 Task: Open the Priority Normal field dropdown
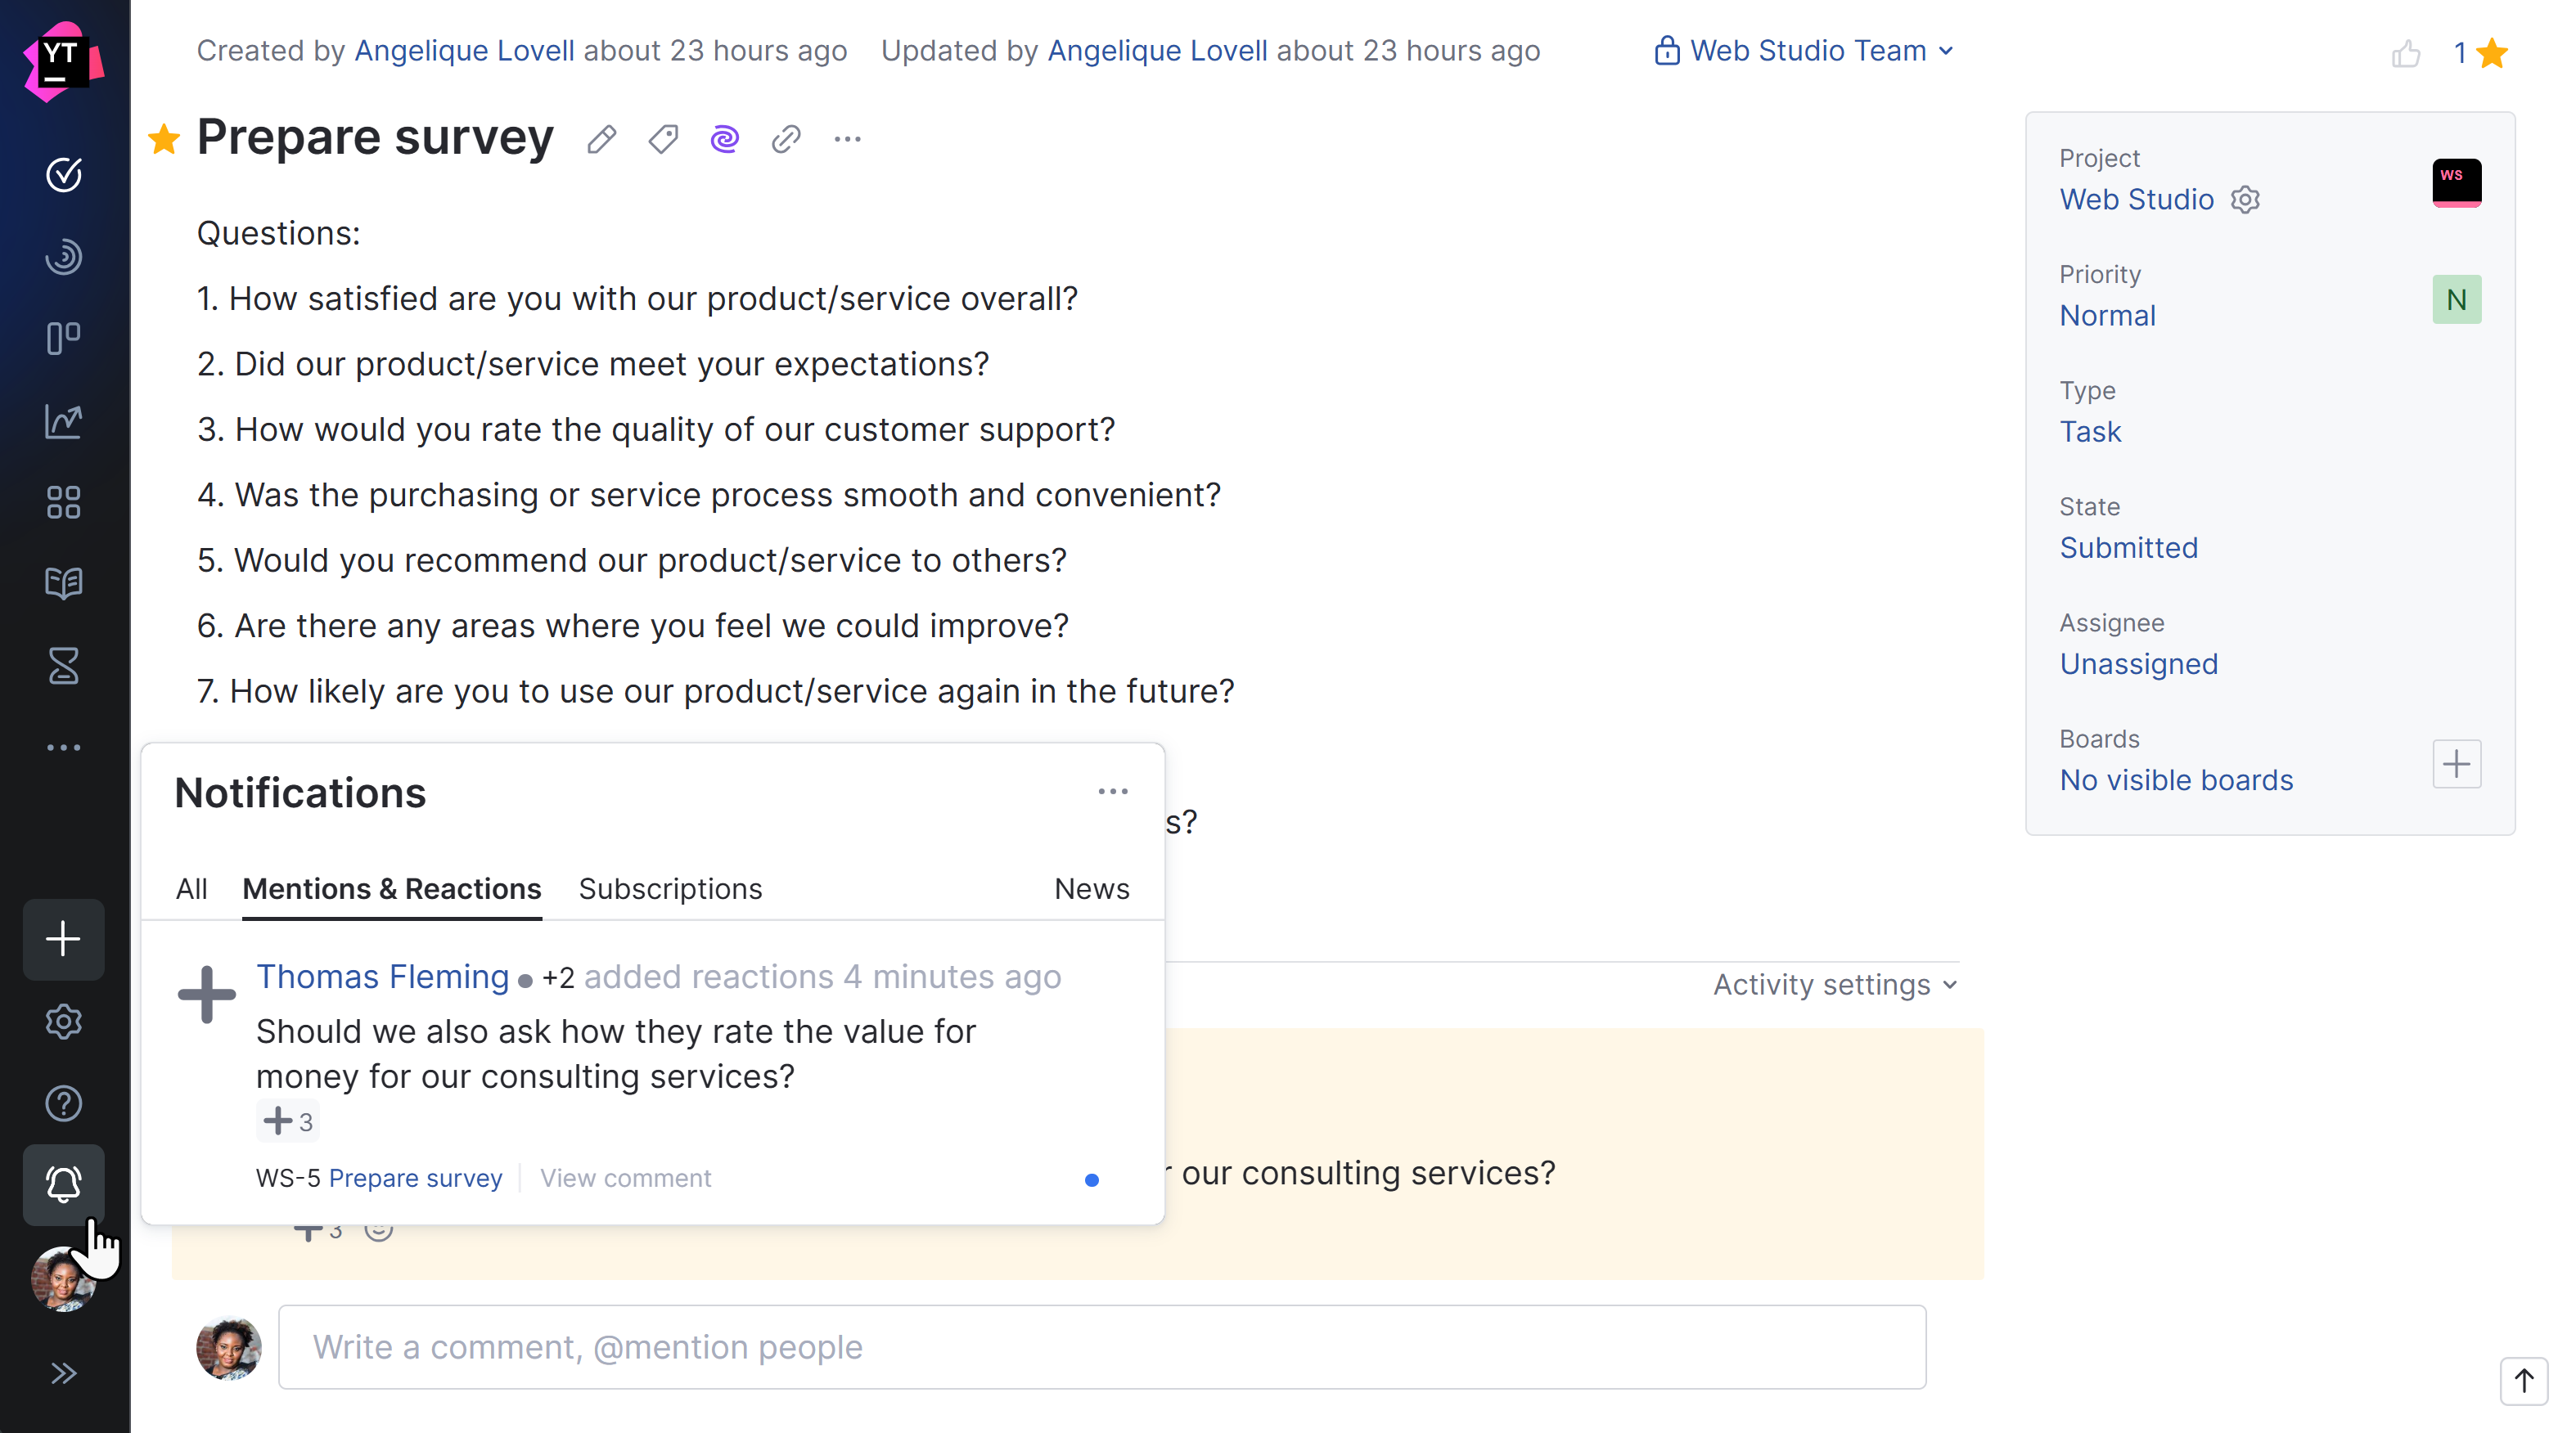click(2107, 316)
